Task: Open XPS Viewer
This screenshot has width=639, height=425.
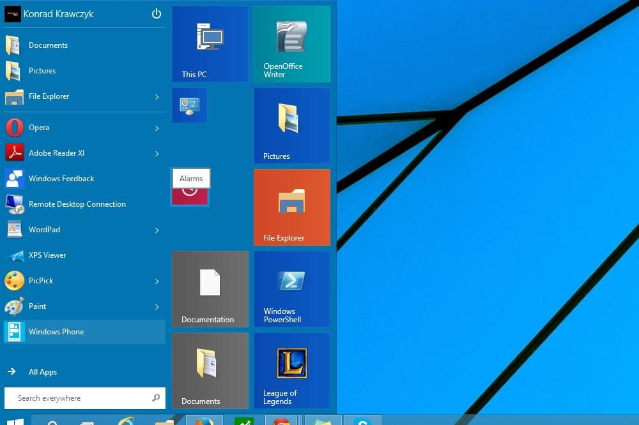Action: click(84, 255)
